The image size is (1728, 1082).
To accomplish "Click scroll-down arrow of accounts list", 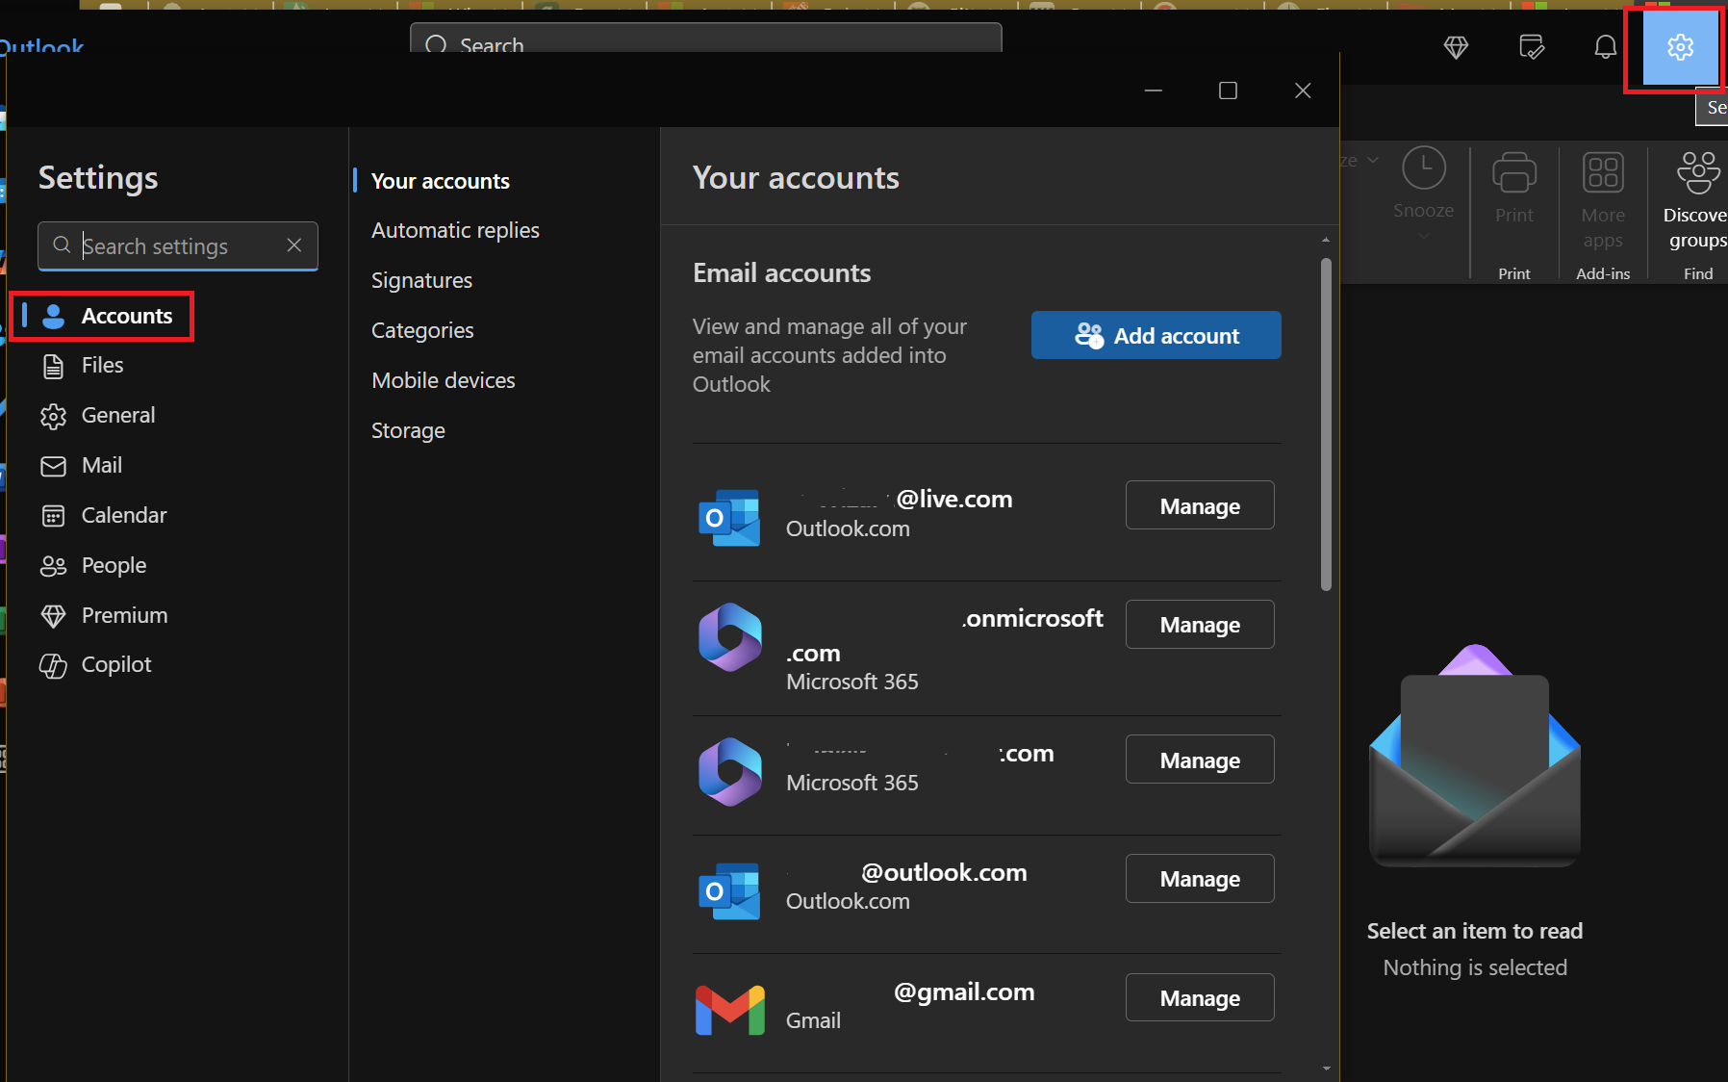I will tap(1326, 1068).
